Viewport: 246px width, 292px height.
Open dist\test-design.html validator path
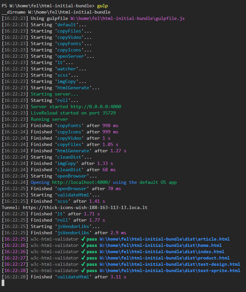[170, 264]
